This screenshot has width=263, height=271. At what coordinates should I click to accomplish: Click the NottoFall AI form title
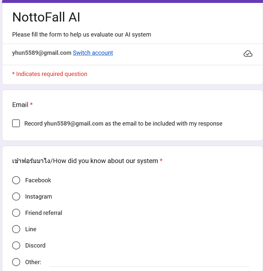[x=46, y=17]
